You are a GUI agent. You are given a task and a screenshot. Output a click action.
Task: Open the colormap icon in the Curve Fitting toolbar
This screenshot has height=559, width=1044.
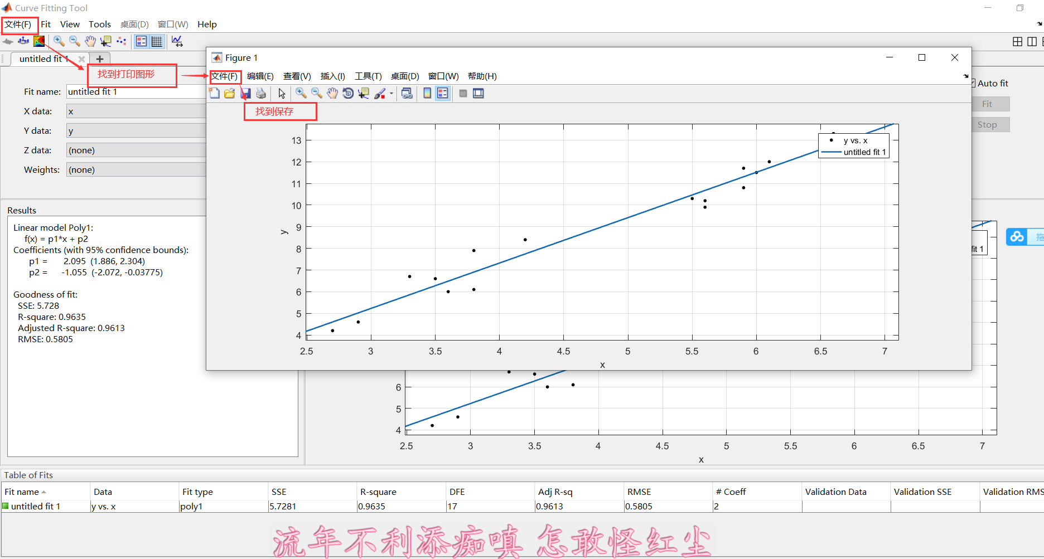click(x=39, y=41)
